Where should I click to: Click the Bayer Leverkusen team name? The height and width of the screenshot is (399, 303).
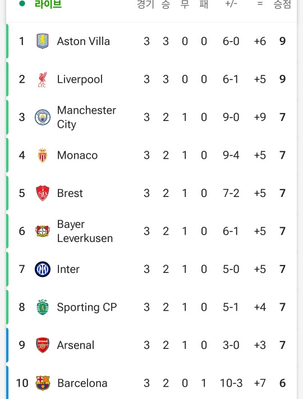(85, 231)
